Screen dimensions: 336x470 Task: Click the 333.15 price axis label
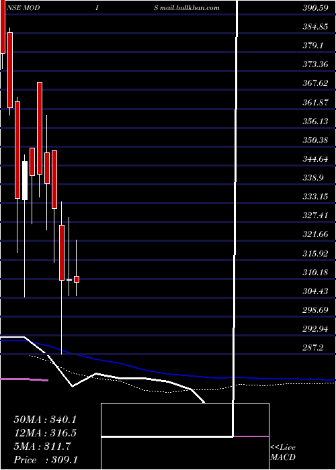pyautogui.click(x=315, y=197)
